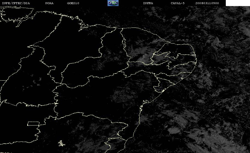The width and height of the screenshot is (250, 153).
Task: Click the INFRA header label
Action: 148,3
